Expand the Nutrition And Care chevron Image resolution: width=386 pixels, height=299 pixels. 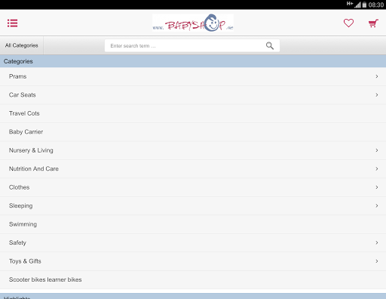coord(377,168)
